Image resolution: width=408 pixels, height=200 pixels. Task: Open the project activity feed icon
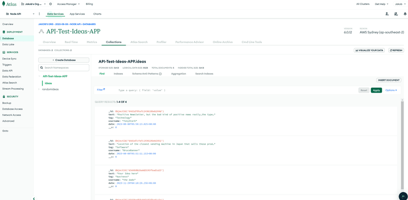pyautogui.click(x=396, y=14)
